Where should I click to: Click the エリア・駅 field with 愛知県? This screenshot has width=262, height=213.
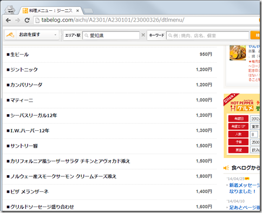point(111,36)
